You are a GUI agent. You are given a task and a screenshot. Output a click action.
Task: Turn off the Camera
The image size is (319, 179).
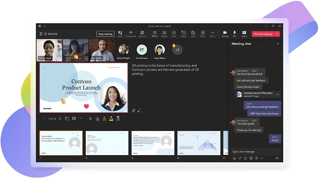(225, 34)
